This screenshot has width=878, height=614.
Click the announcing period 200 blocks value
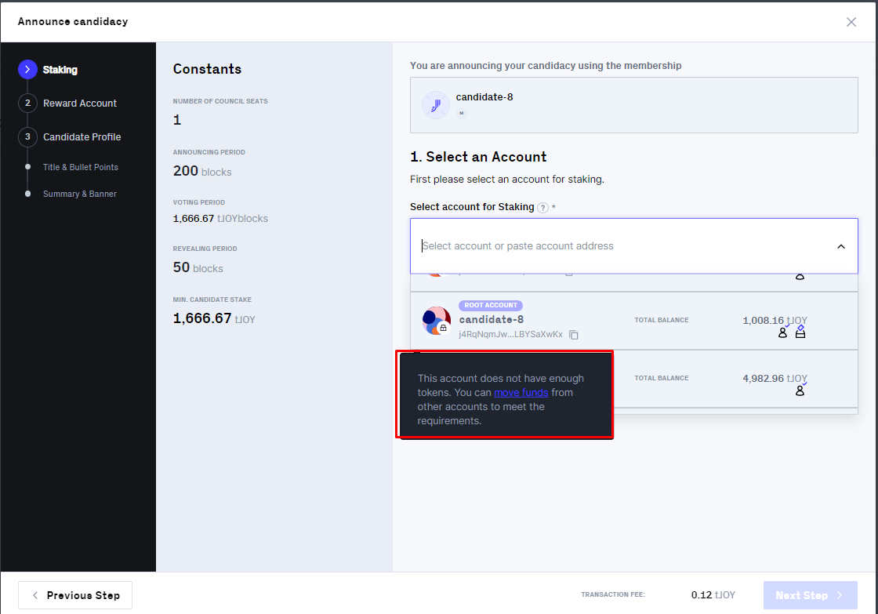[202, 171]
